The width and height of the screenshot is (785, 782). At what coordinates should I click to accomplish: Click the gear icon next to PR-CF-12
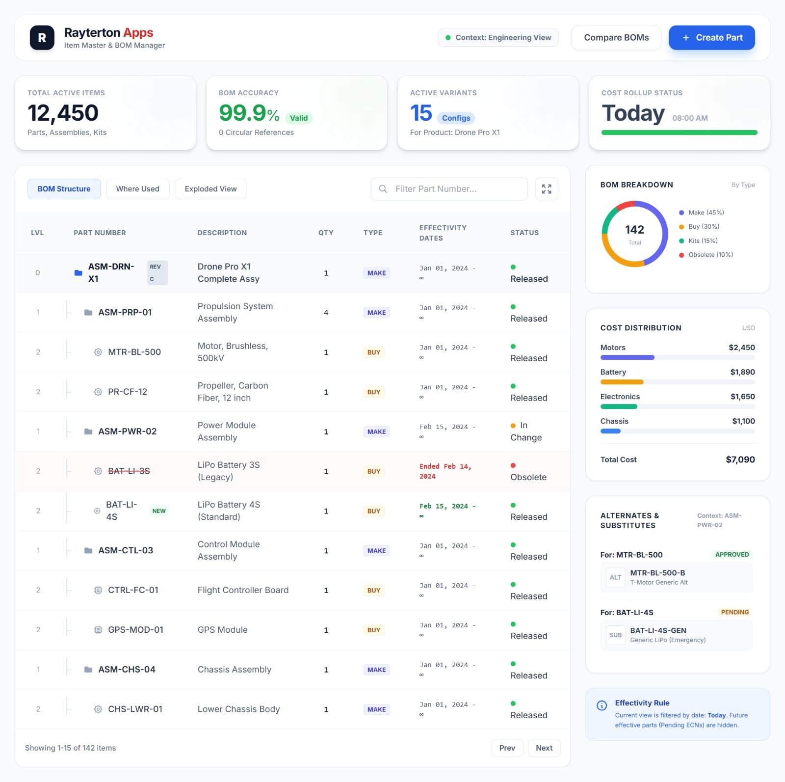point(98,392)
